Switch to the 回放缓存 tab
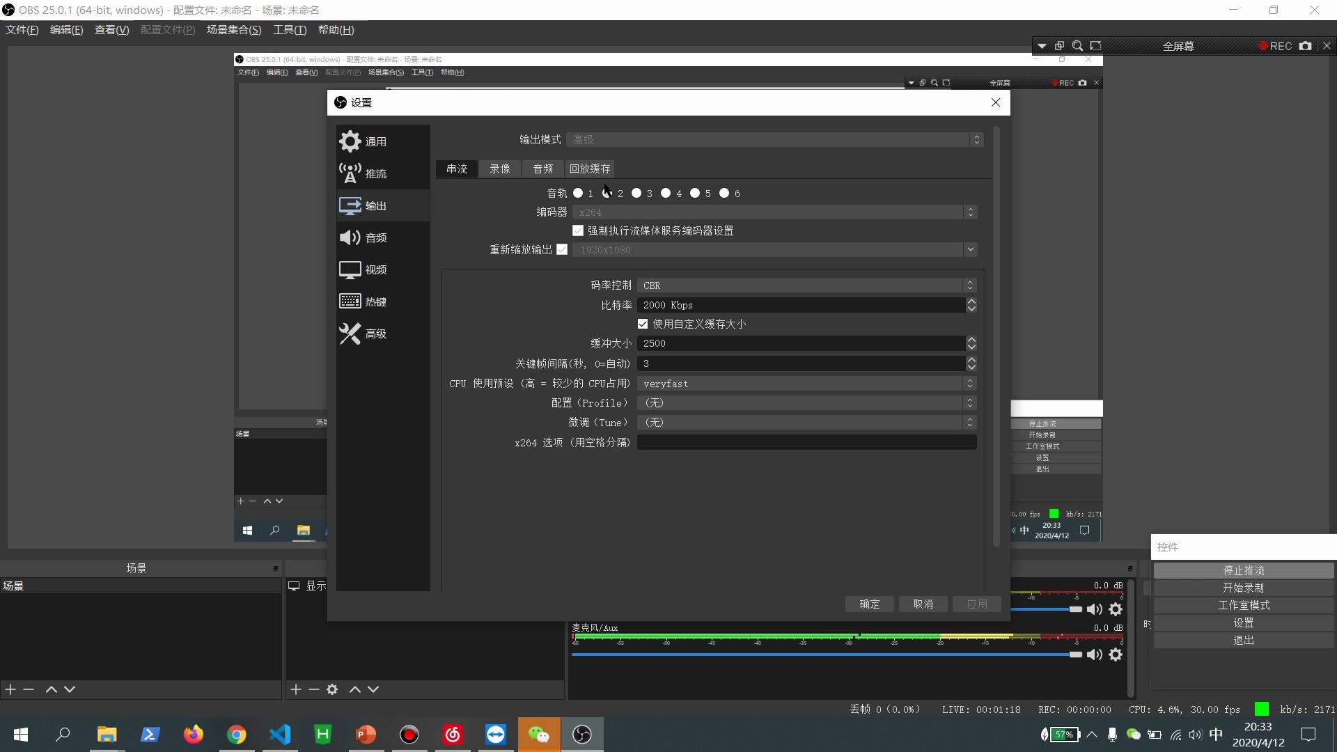Viewport: 1337px width, 752px height. [x=590, y=169]
